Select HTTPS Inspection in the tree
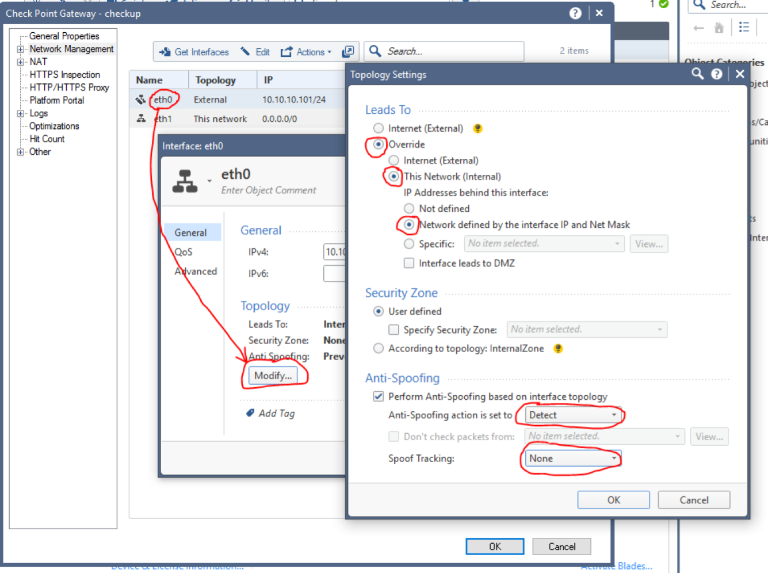 point(65,75)
